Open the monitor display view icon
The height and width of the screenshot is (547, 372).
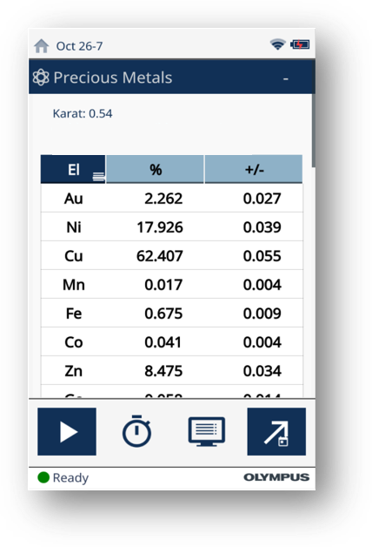pos(207,431)
